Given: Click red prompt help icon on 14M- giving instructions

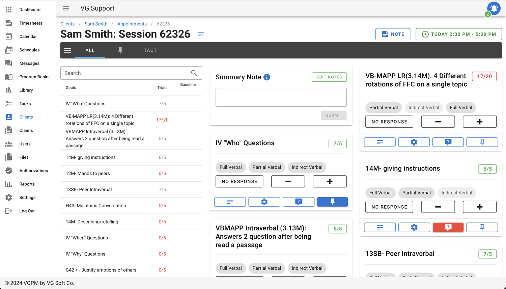Looking at the screenshot, I should pos(448,228).
